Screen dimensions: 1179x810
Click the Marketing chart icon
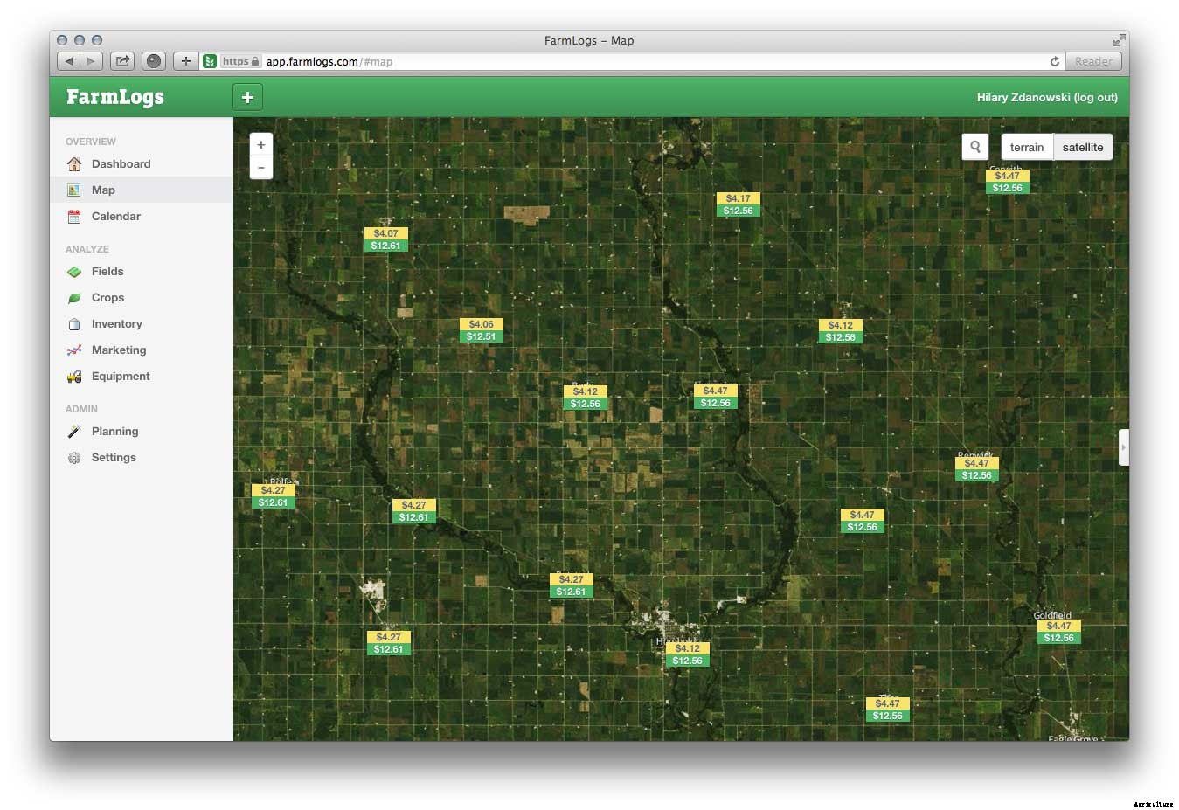point(74,350)
